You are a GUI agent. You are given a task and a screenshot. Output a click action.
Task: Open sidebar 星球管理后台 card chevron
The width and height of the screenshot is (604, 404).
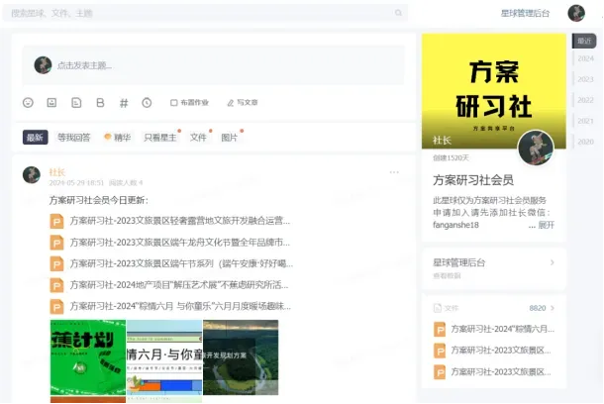[x=552, y=262]
